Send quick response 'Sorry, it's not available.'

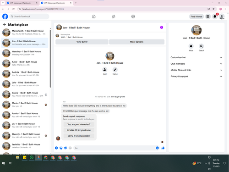[x=79, y=136]
